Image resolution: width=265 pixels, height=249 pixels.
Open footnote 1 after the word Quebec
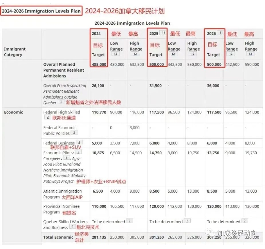61,102
